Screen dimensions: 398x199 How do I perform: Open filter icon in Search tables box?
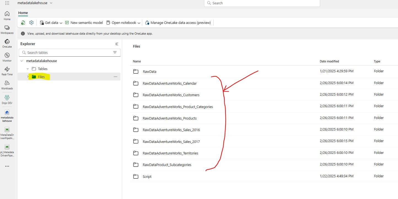115,52
